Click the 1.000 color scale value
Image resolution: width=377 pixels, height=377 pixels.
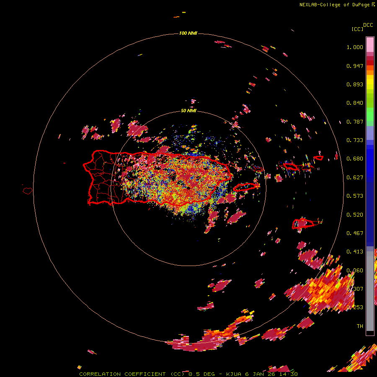(355, 47)
